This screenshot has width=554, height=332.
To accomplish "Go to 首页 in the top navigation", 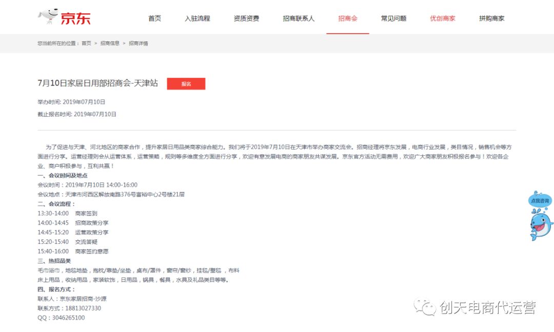I will (x=155, y=18).
